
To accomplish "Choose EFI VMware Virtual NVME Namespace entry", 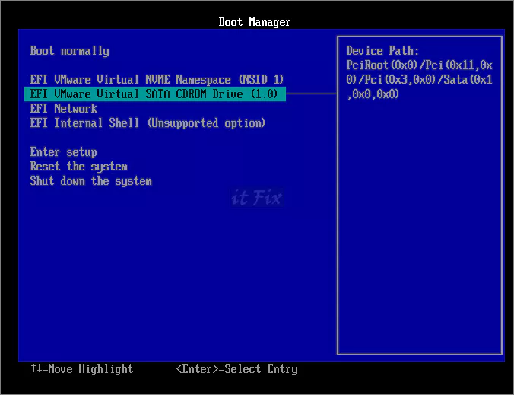I will (157, 80).
